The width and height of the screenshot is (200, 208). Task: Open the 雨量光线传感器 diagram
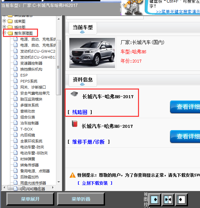[33, 183]
